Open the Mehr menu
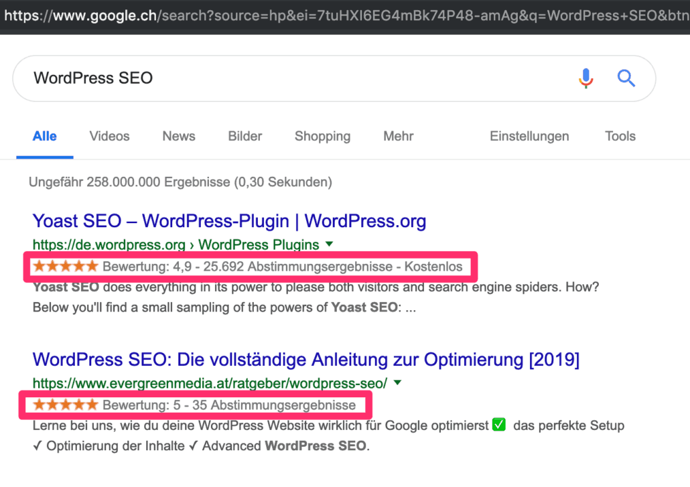Screen dimensions: 690x487 pos(398,136)
